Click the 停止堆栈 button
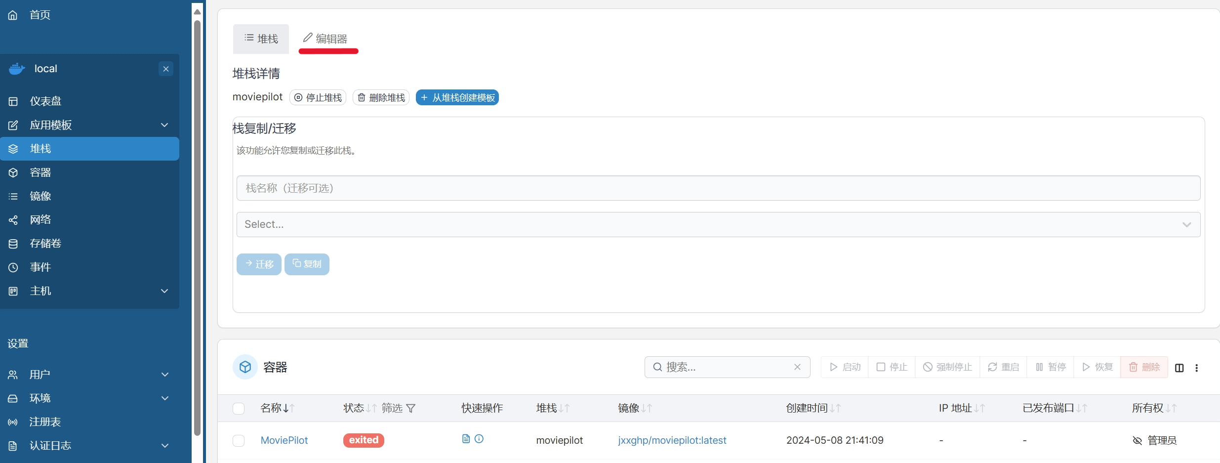 click(x=318, y=98)
